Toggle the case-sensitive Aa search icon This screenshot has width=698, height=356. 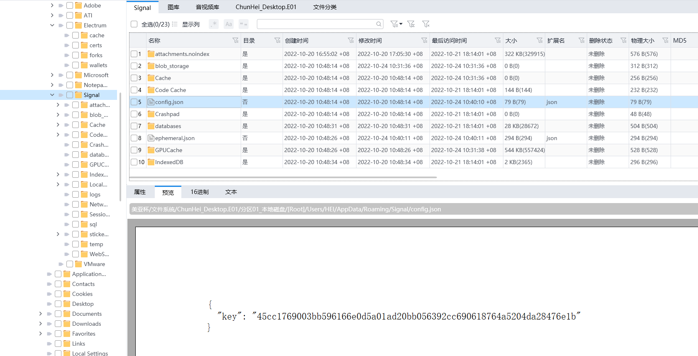[229, 24]
